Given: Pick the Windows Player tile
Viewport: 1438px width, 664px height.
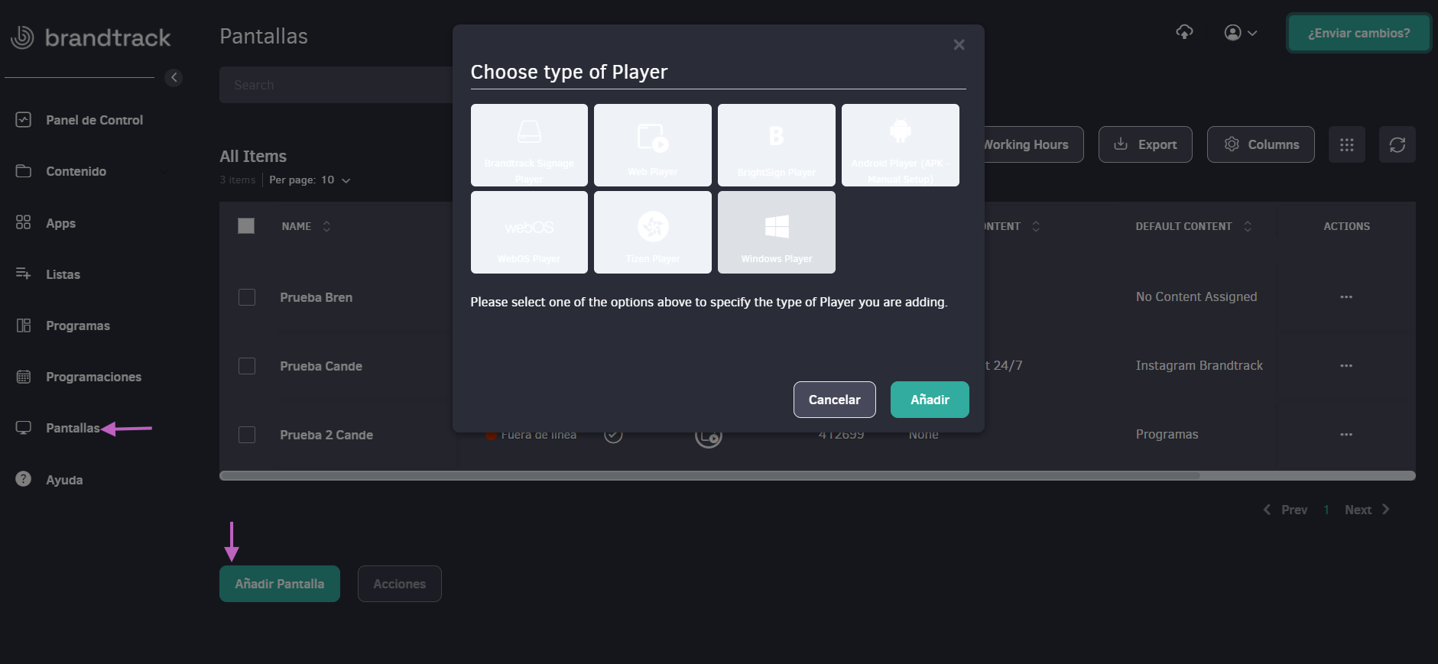Looking at the screenshot, I should [777, 232].
